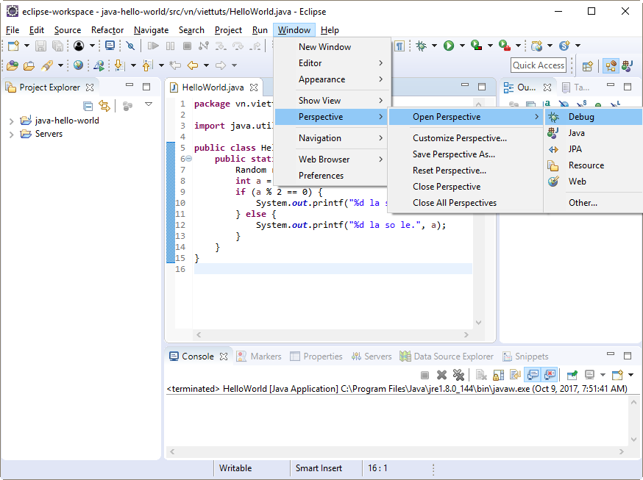The width and height of the screenshot is (643, 480).
Task: Click the Suspend debug icon
Action: [x=170, y=46]
